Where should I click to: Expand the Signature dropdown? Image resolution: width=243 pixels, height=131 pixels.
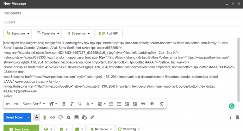pos(19,34)
